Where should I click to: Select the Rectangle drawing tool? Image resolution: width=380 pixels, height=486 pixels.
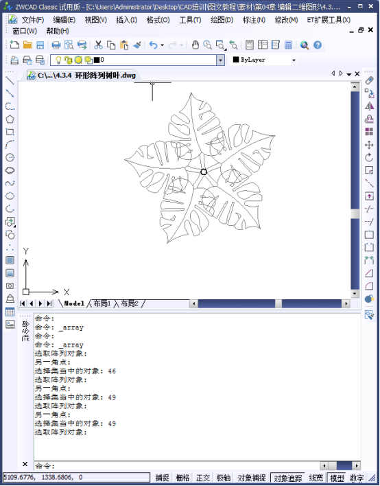click(x=10, y=132)
